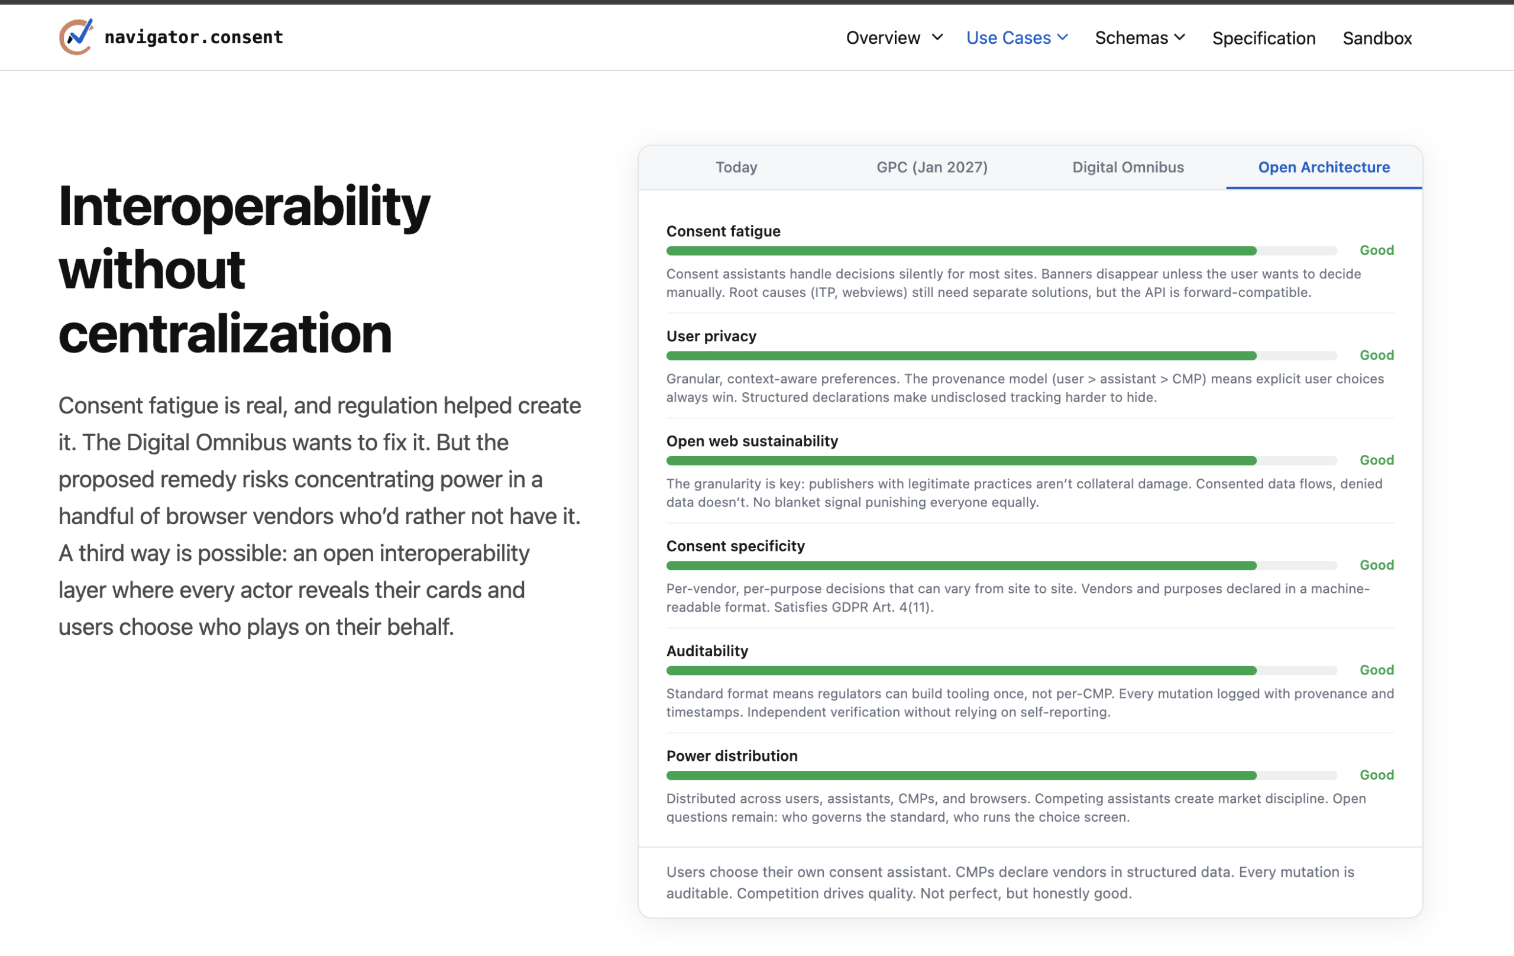Viewport: 1514px width, 956px height.
Task: Open the Specification page
Action: coord(1263,38)
